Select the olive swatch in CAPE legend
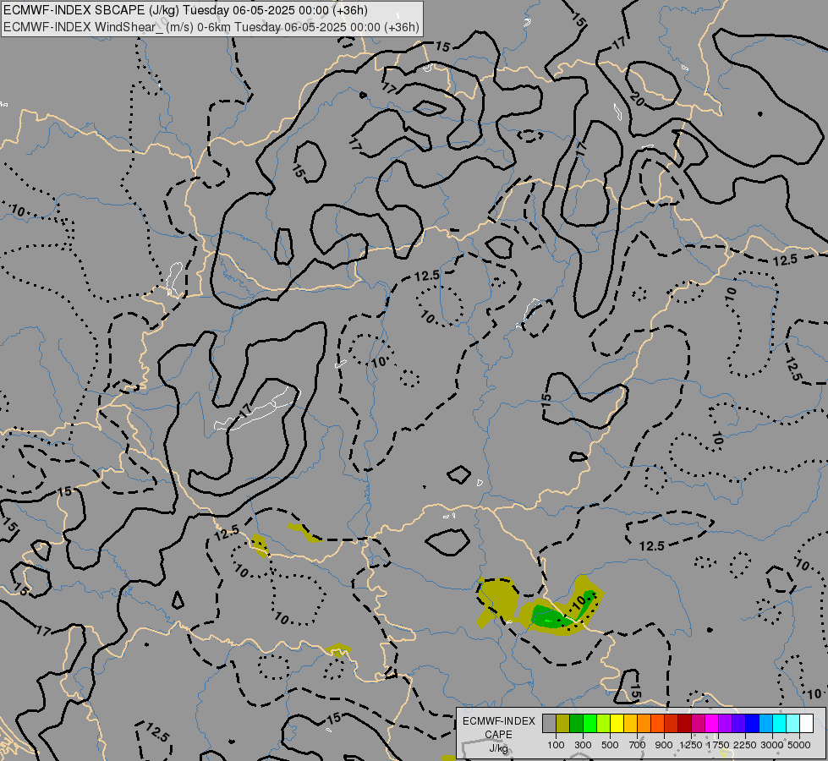 click(563, 724)
